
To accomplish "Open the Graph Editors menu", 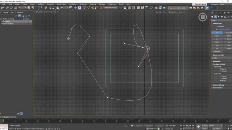I will click(62, 4).
